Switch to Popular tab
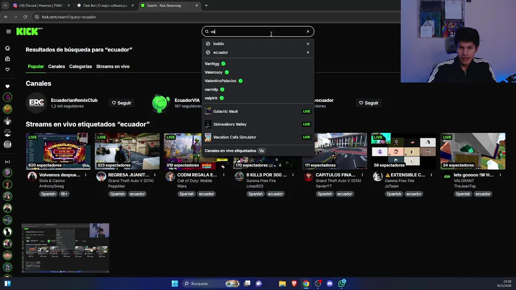The height and width of the screenshot is (290, 516). [36, 66]
